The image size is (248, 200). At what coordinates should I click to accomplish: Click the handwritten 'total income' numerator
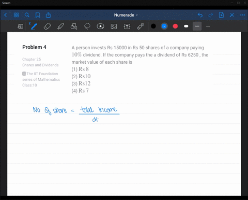(99, 109)
